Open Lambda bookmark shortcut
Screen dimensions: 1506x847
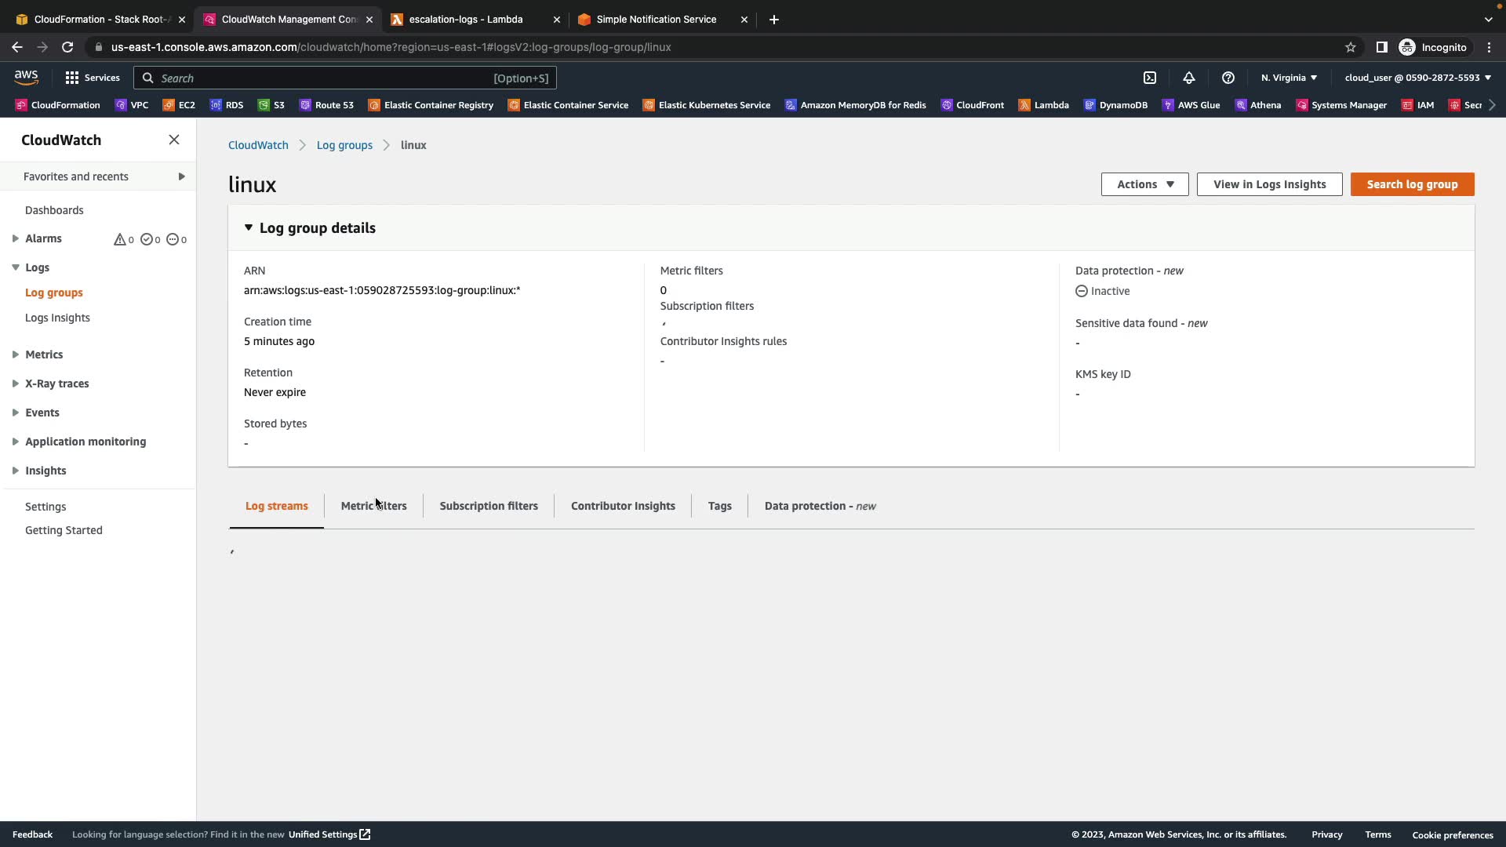(x=1043, y=105)
